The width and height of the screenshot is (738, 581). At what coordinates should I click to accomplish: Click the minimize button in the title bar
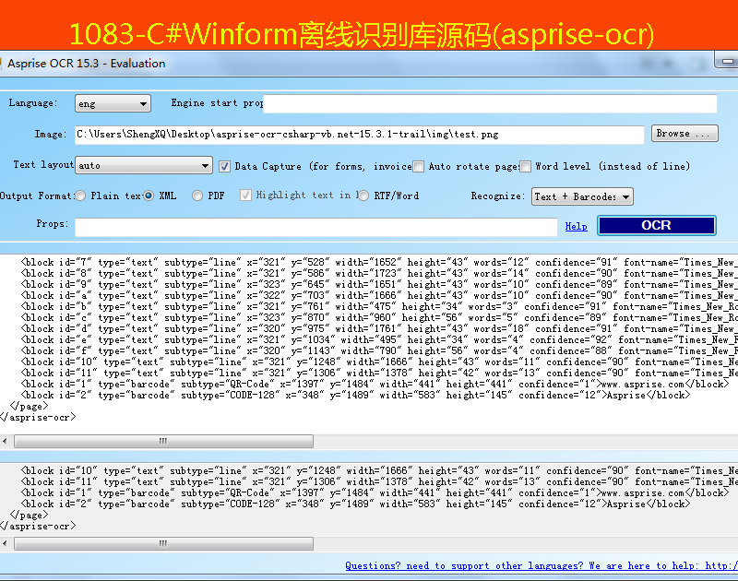click(x=727, y=61)
